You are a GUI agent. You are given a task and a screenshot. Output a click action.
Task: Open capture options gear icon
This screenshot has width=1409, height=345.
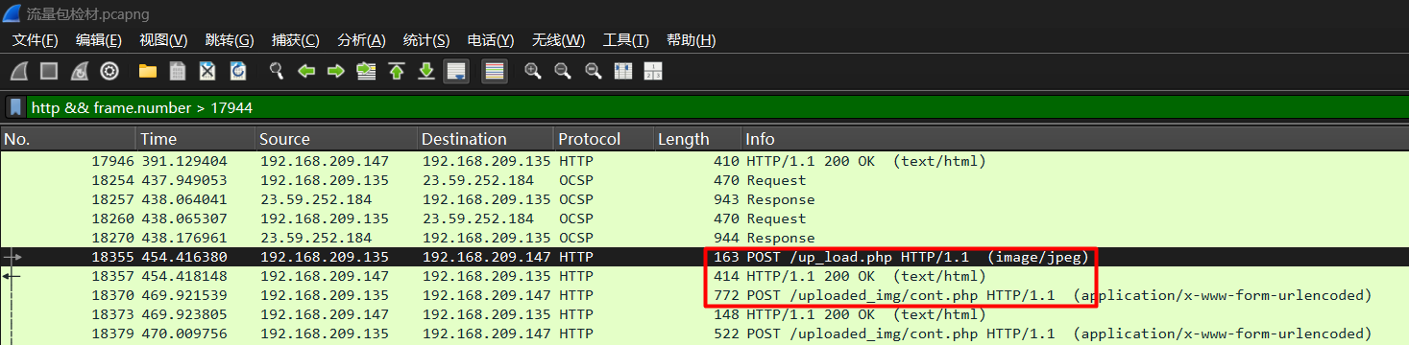[109, 71]
